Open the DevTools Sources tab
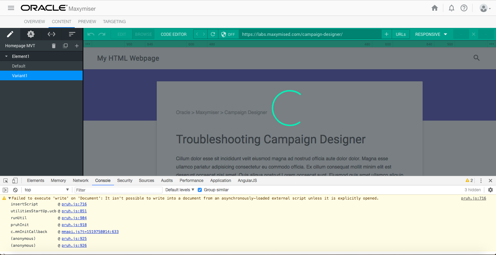This screenshot has height=255, width=496. pyautogui.click(x=146, y=181)
